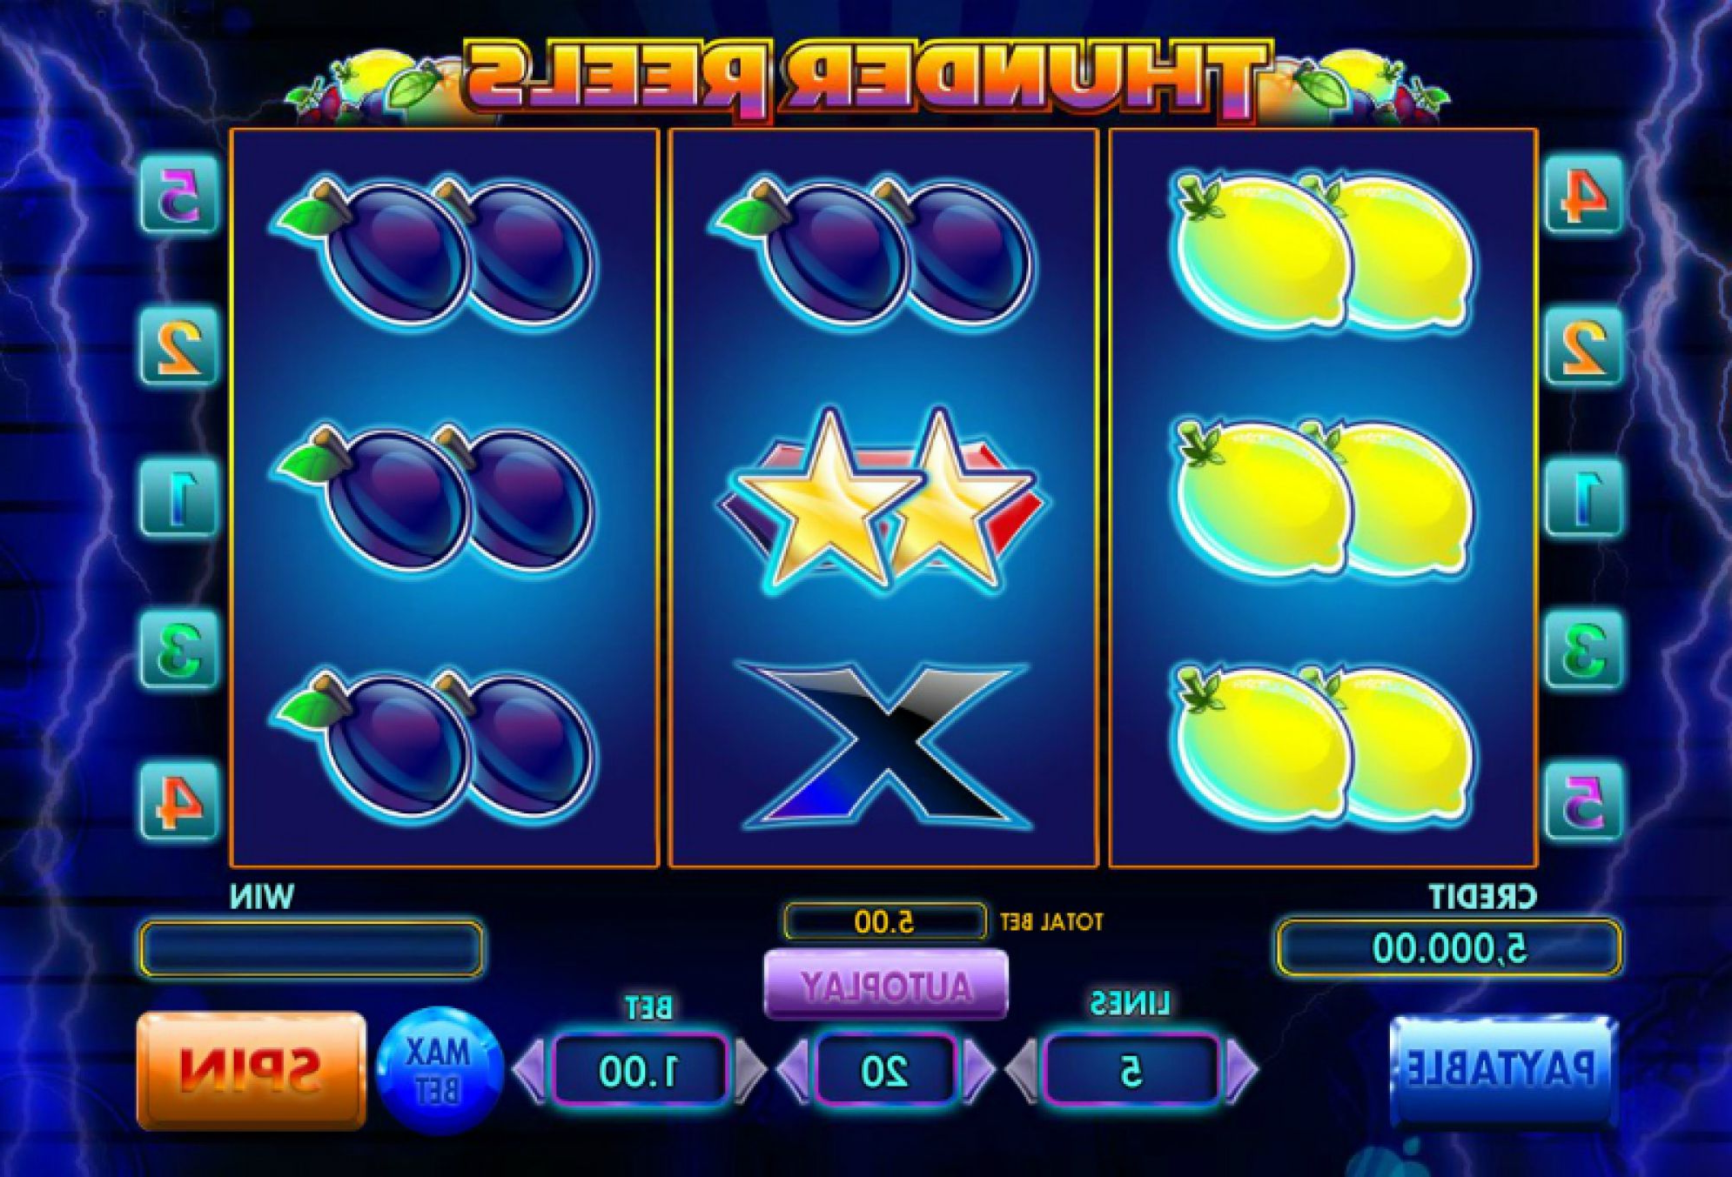The width and height of the screenshot is (1732, 1177).
Task: Click the CREDIT display showing 5,000.00
Action: point(1448,946)
